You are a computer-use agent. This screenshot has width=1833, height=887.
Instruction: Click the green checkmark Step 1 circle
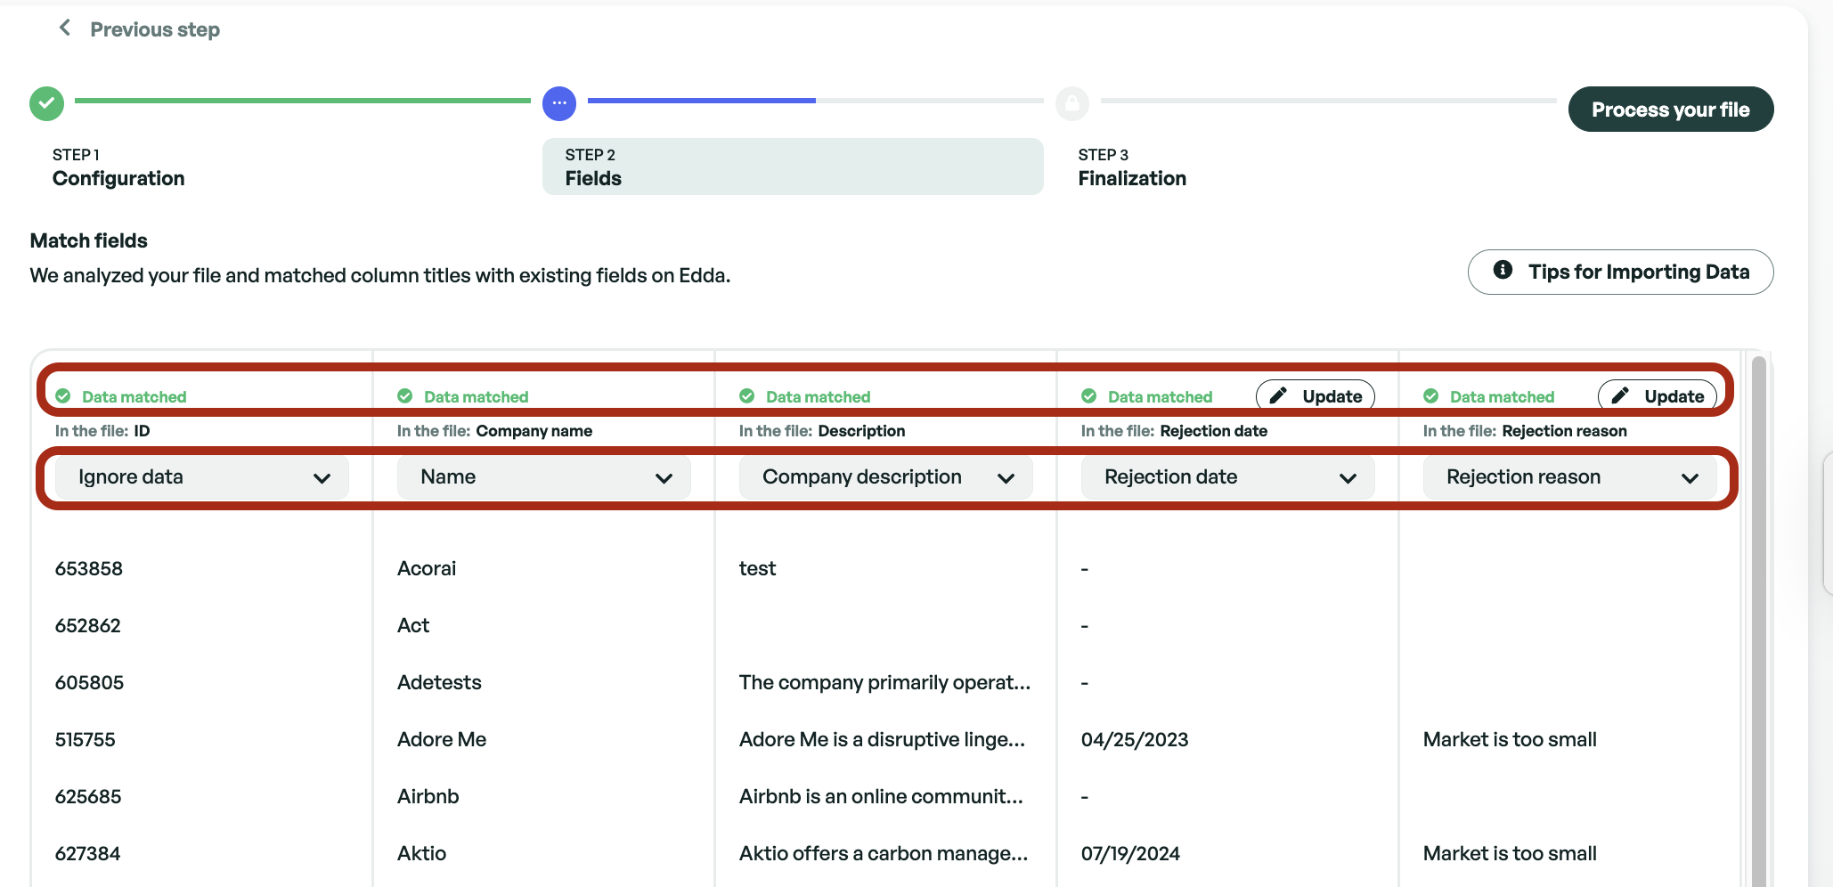pos(46,103)
